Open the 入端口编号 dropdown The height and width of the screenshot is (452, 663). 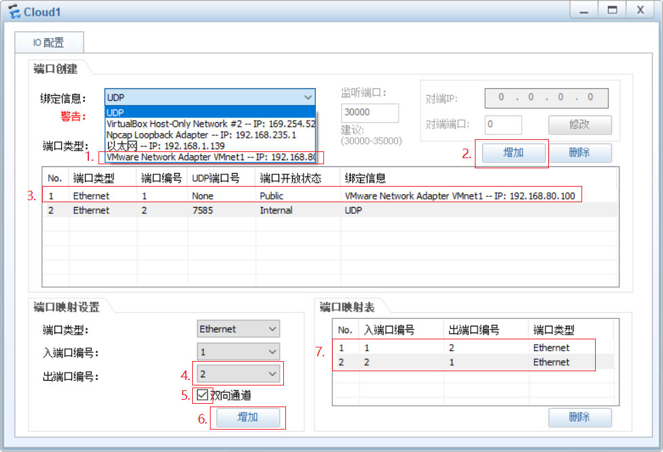[238, 352]
